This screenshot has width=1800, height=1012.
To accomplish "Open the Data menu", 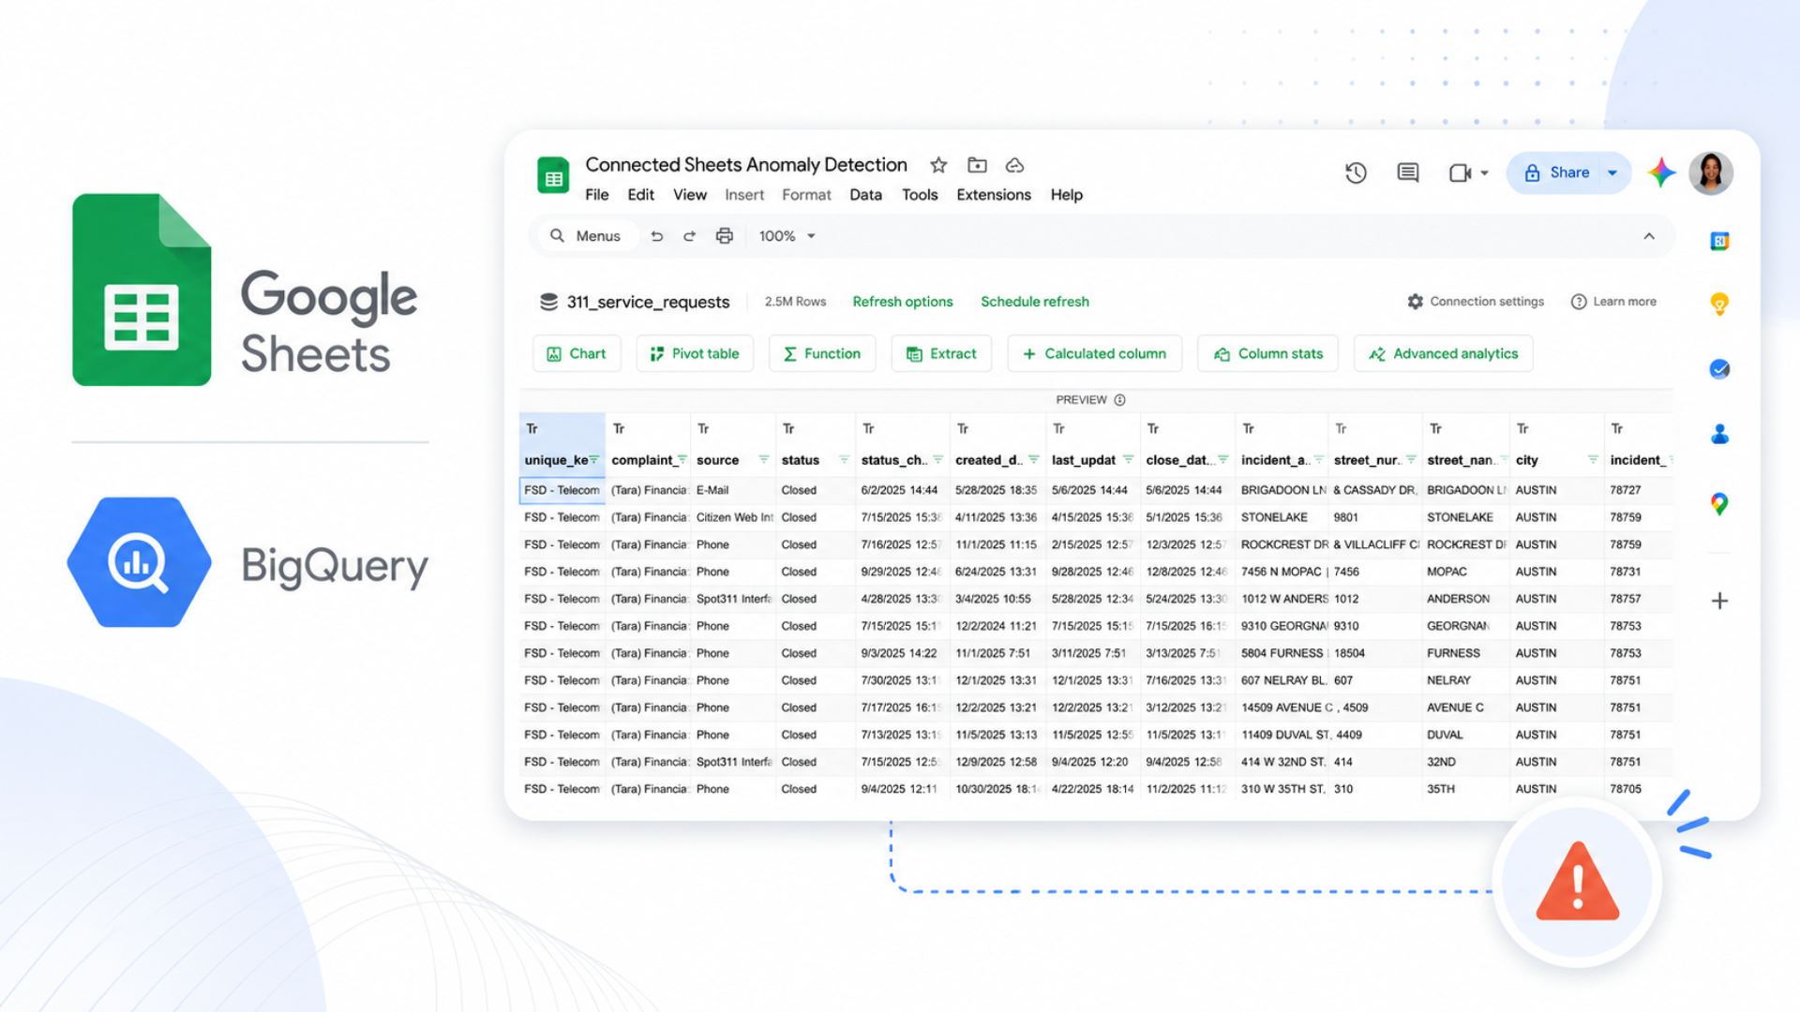I will 865,195.
